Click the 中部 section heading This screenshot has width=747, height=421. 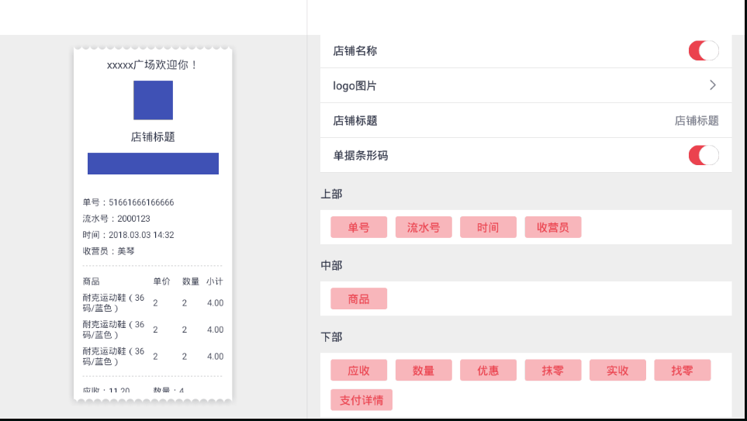tap(331, 265)
